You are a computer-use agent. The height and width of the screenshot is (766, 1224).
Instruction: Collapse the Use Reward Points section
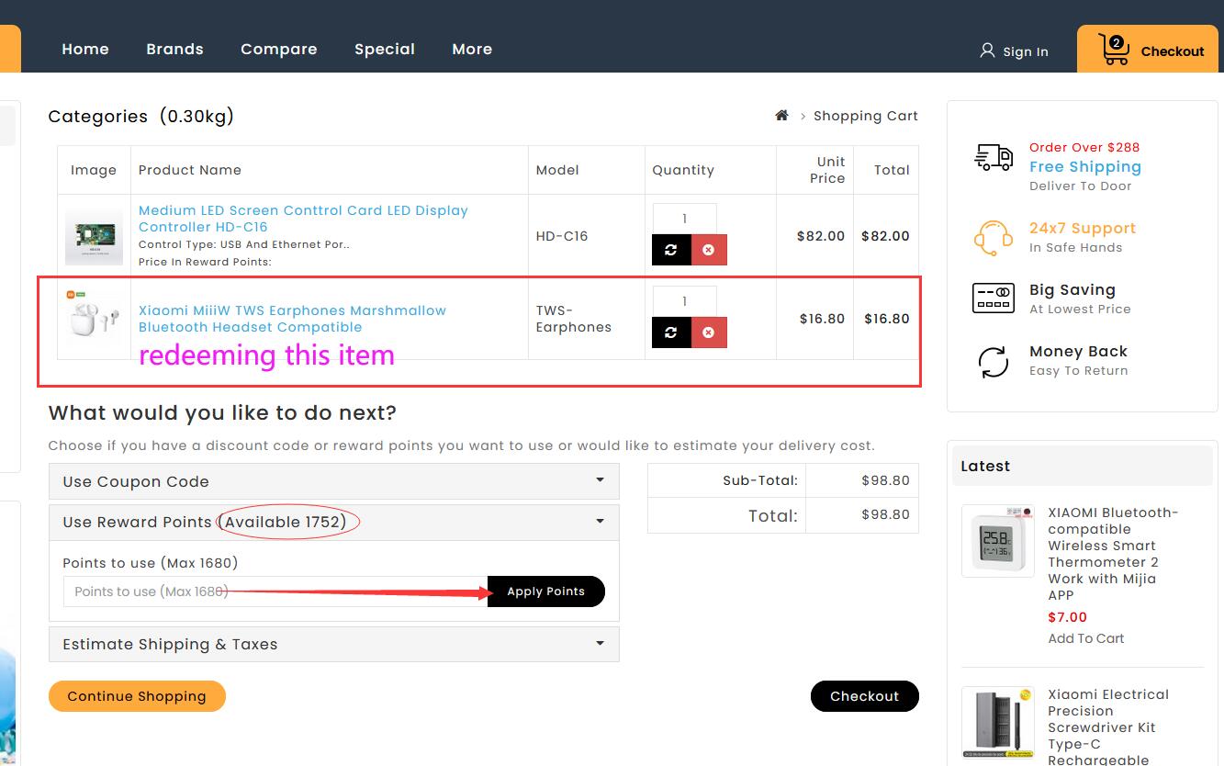(334, 522)
